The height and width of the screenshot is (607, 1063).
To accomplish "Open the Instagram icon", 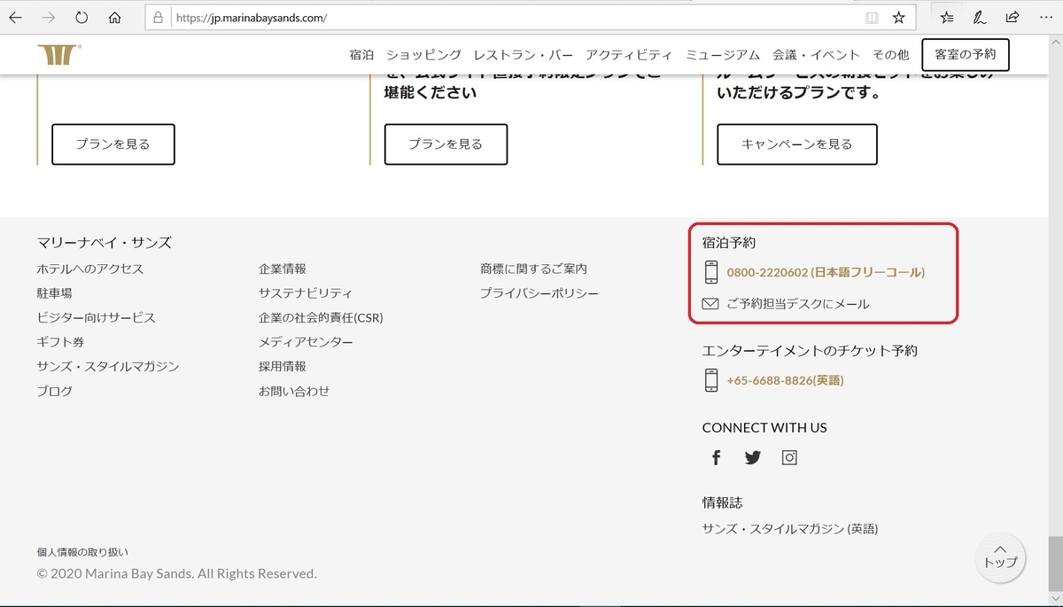I will coord(789,458).
